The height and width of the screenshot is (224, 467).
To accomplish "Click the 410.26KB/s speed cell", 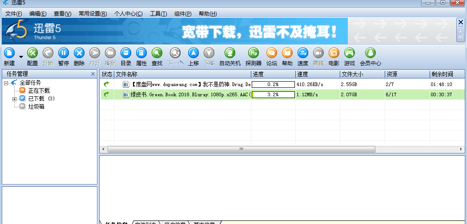I will pos(310,84).
